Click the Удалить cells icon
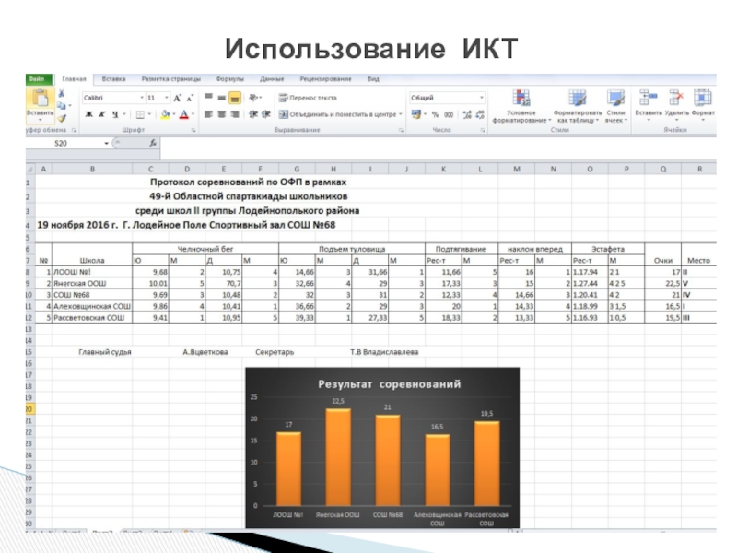737x553 pixels. pos(676,99)
